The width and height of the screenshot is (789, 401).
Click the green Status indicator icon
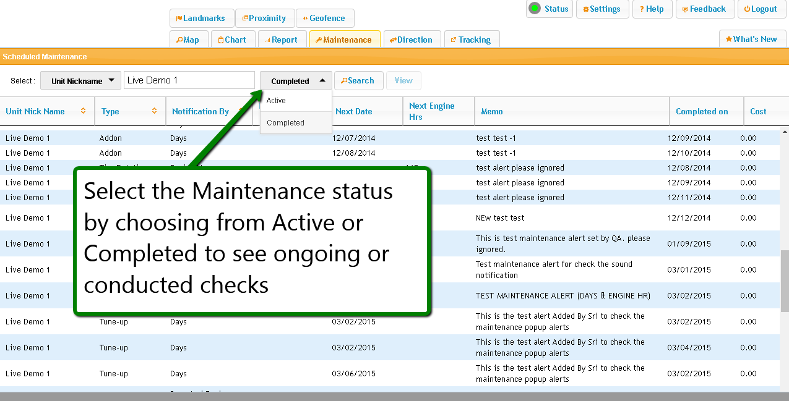click(534, 9)
